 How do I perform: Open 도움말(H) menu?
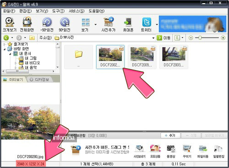pyautogui.click(x=97, y=11)
